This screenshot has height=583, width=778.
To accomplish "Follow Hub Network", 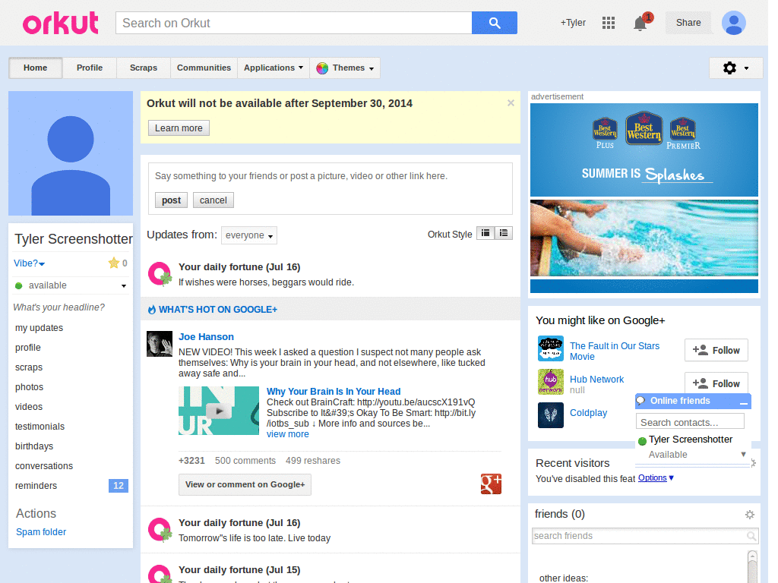I will pyautogui.click(x=716, y=383).
